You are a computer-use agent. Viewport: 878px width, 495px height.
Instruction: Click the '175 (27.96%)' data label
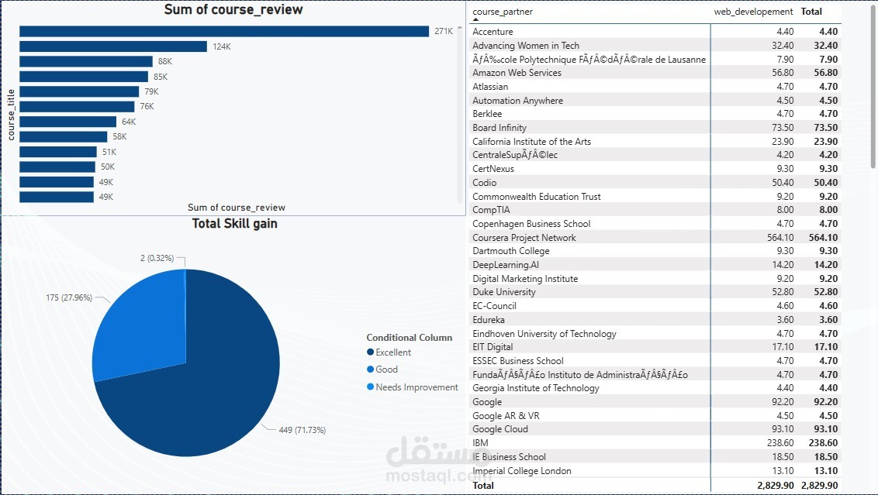coord(69,297)
